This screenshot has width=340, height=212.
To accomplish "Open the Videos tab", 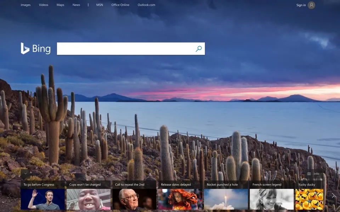I will 44,5.
